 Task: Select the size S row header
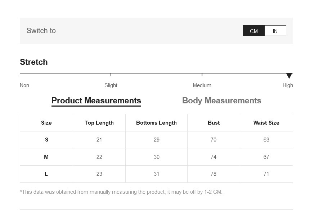coord(46,140)
